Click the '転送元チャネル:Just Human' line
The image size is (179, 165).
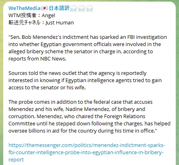(x=41, y=22)
